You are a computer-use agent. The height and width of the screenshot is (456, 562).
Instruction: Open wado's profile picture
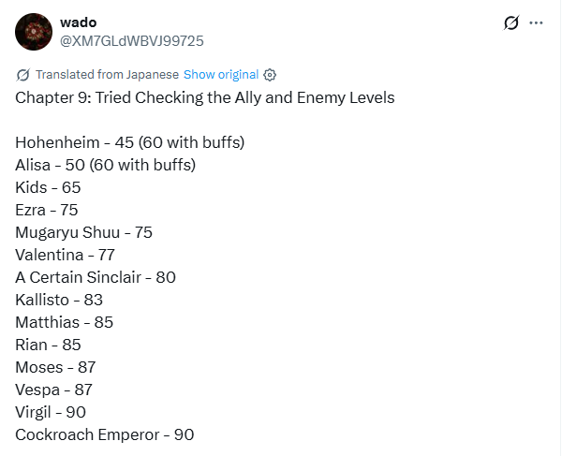pos(34,32)
